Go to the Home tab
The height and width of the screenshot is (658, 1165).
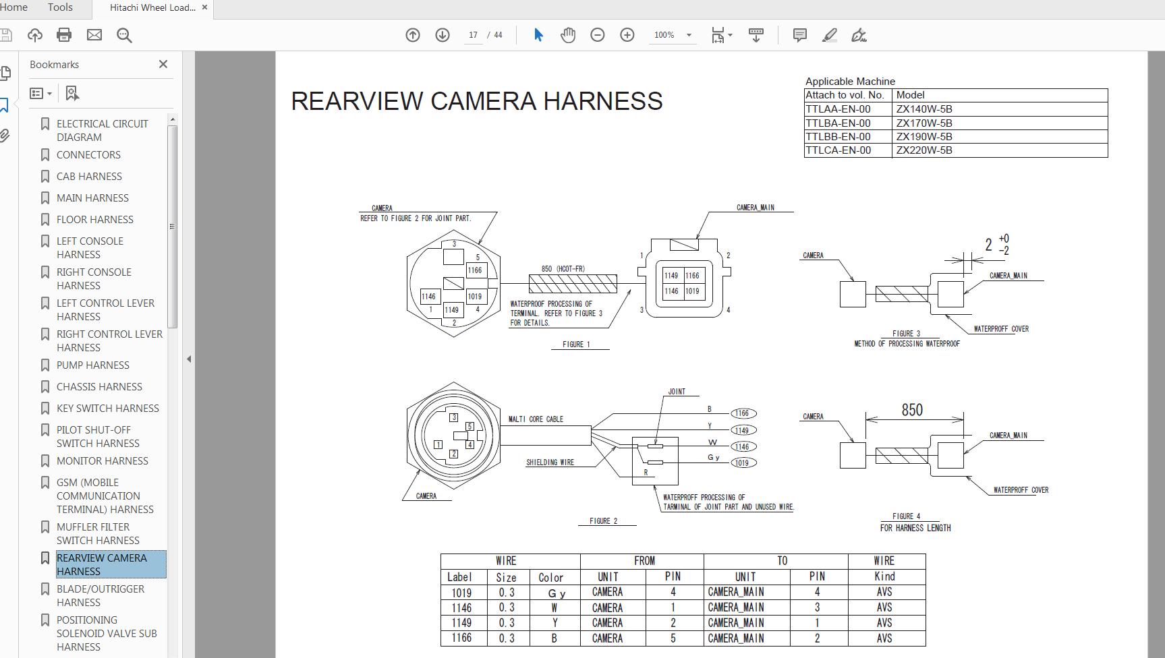click(15, 7)
